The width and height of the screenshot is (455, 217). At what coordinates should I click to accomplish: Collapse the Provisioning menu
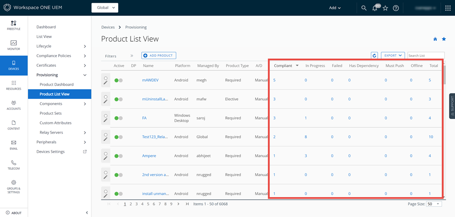(85, 75)
